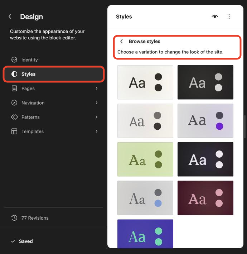The width and height of the screenshot is (247, 254).
Task: Expand the Patterns chevron arrow
Action: [x=96, y=117]
